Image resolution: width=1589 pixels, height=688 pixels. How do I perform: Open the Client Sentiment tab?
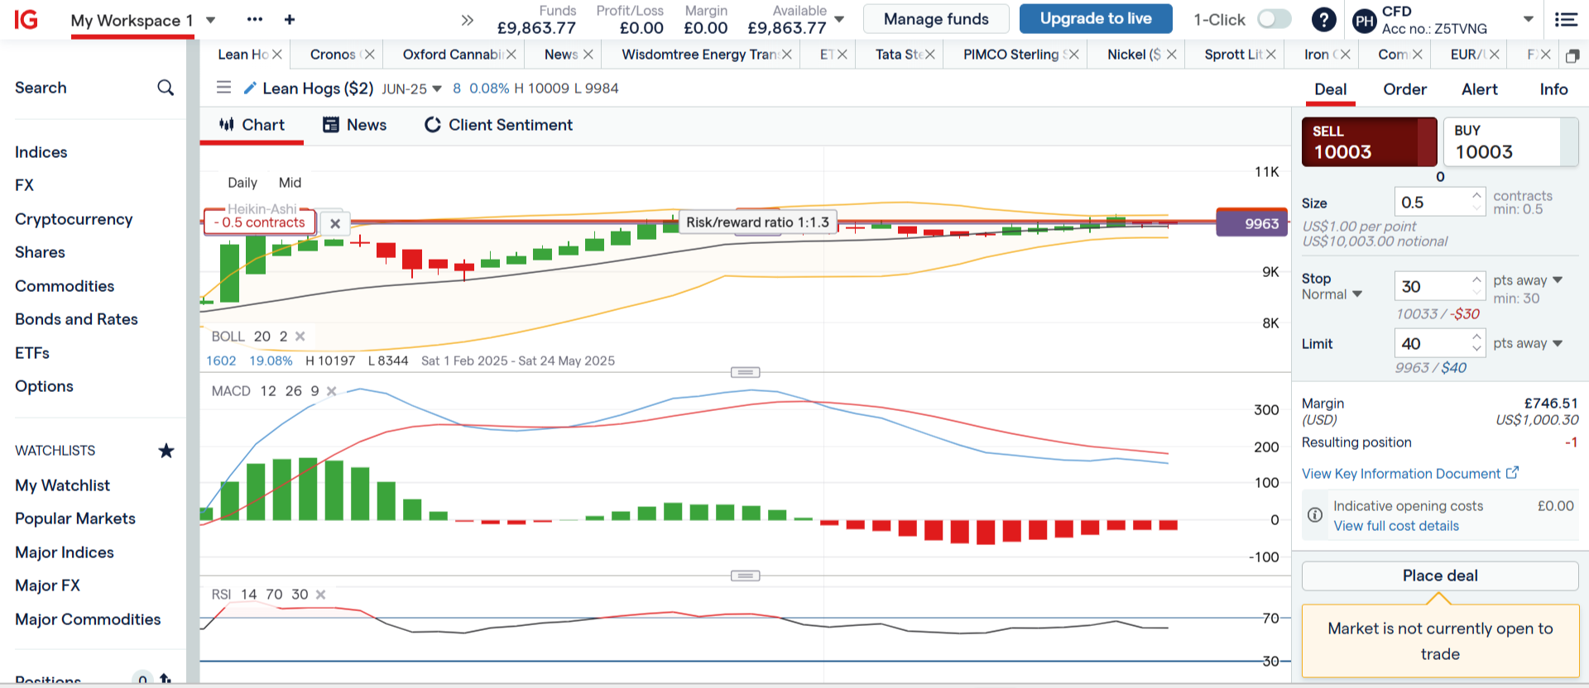coord(498,125)
